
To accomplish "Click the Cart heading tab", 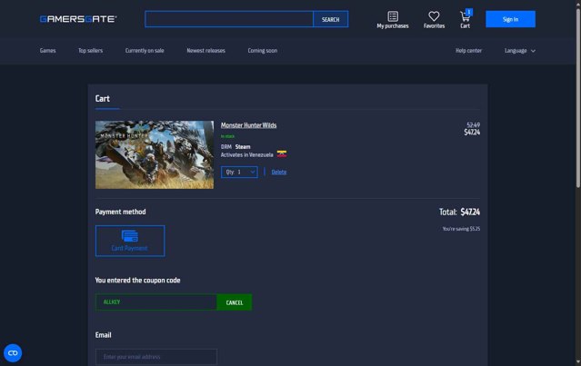I will click(102, 99).
